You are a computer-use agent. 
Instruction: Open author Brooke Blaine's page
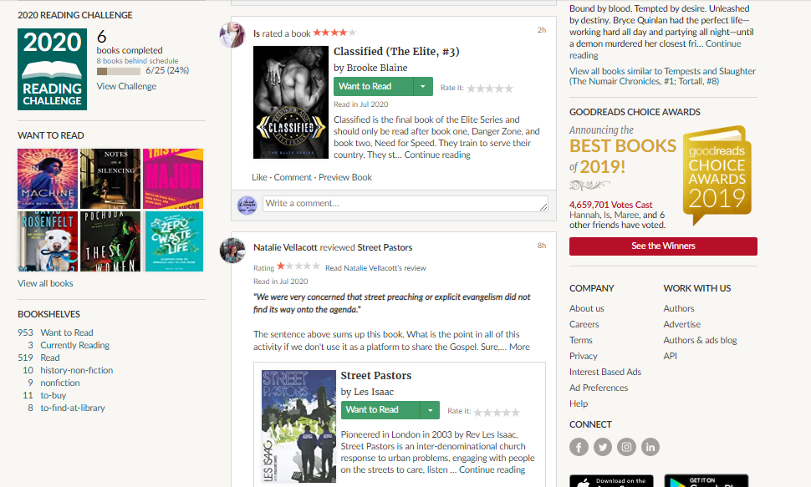[376, 68]
